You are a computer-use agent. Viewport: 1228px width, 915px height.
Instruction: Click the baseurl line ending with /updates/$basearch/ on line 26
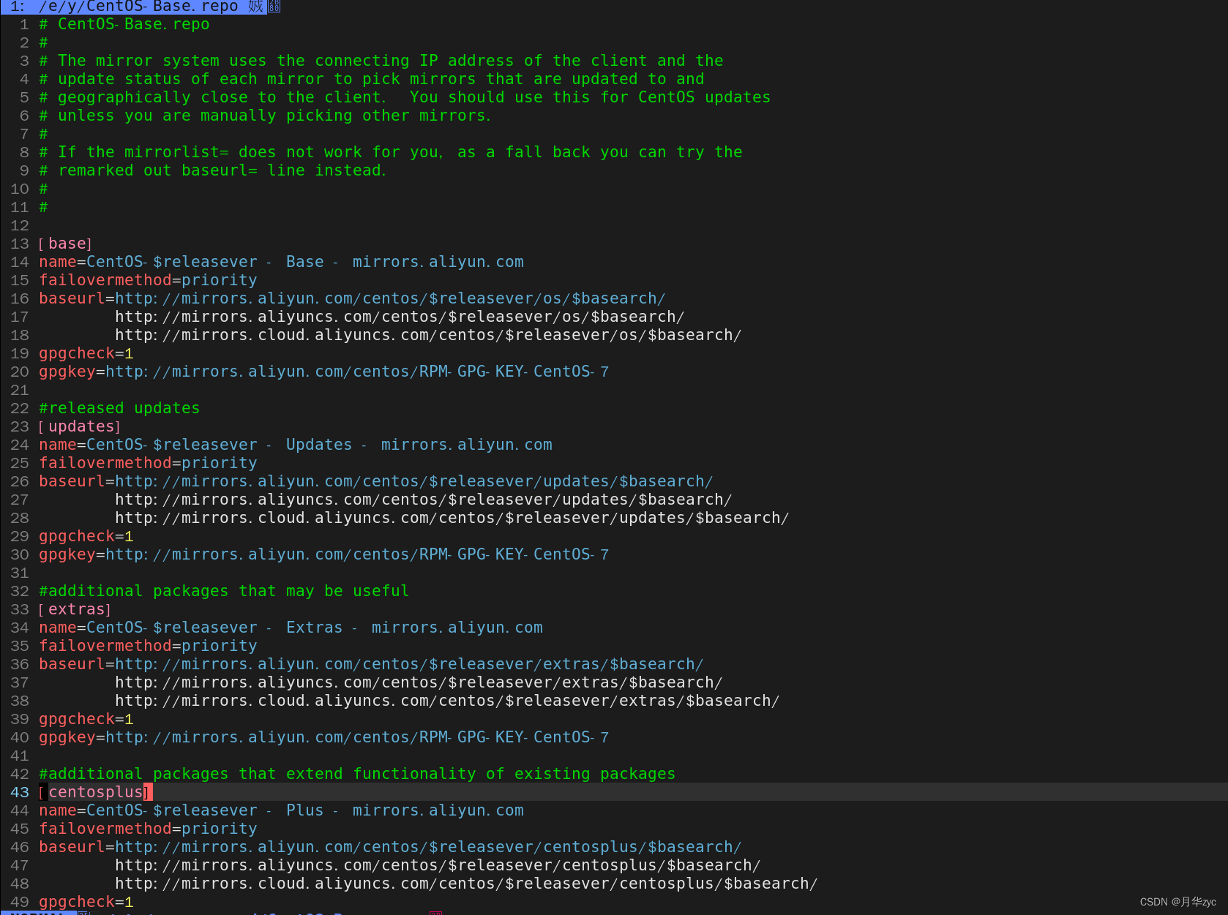pyautogui.click(x=376, y=481)
